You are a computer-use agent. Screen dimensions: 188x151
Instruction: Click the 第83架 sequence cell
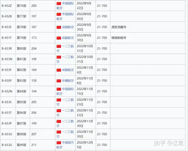[23, 81]
